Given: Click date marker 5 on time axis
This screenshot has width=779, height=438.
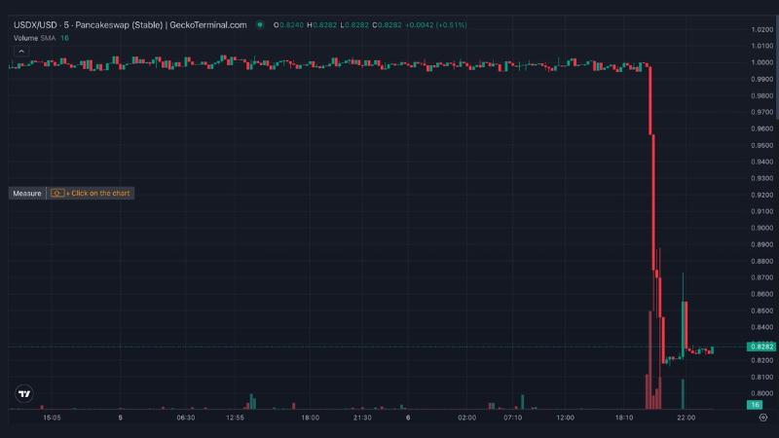Looking at the screenshot, I should click(x=120, y=418).
